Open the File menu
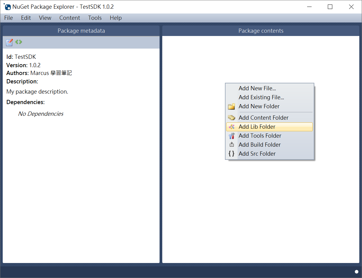Screen dimensions: 362x278 click(x=8, y=18)
